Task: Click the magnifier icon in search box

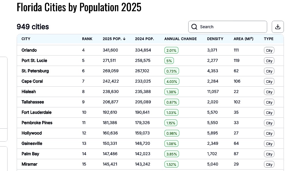Action: click(x=195, y=27)
